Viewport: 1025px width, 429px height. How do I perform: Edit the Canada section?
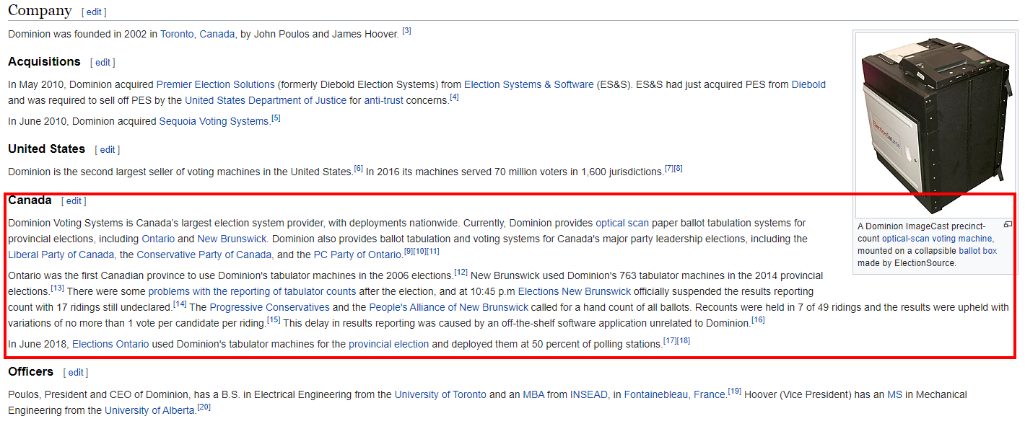click(74, 201)
